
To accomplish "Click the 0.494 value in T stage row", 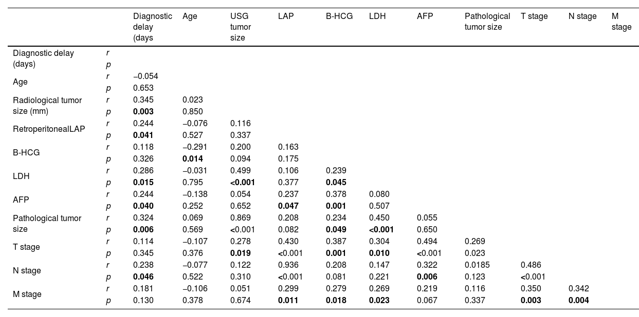I will coord(427,242).
